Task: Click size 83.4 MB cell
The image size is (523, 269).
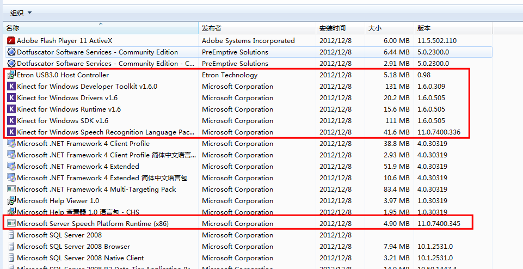Action: tap(397, 189)
